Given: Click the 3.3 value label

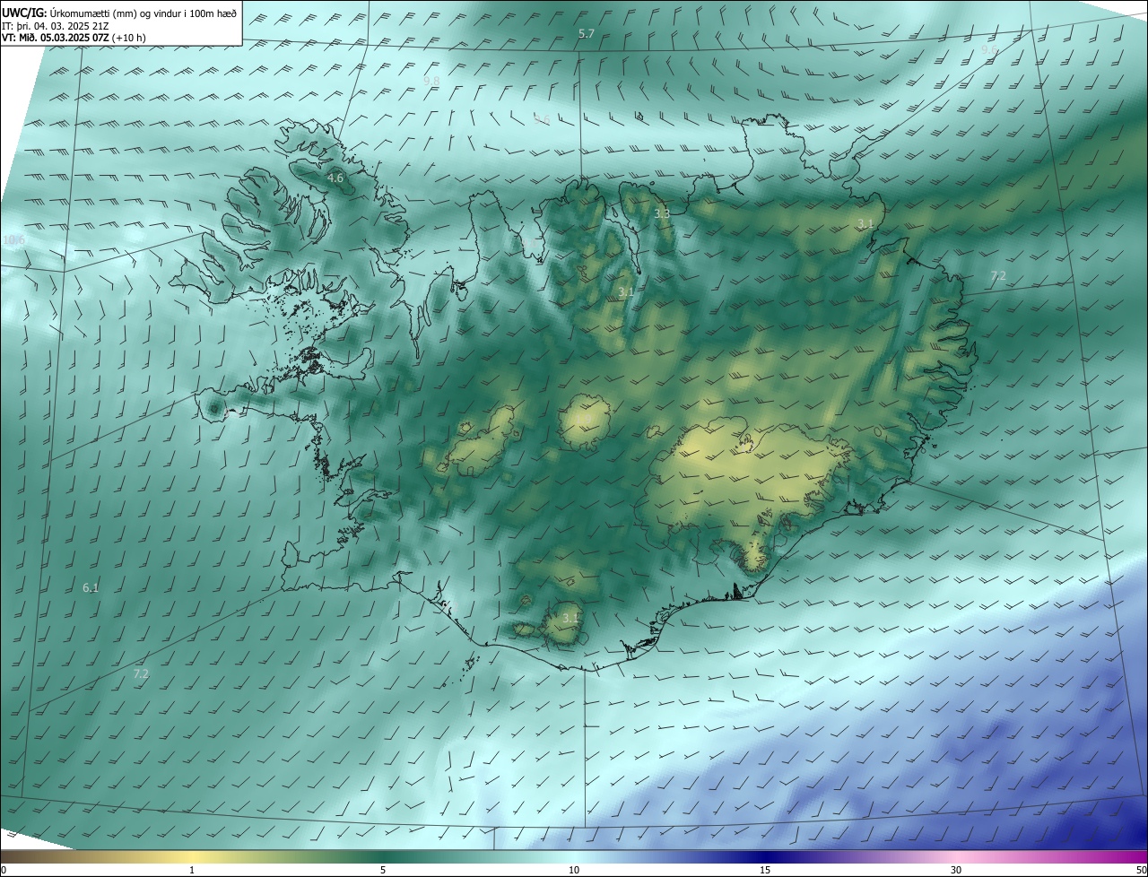Looking at the screenshot, I should click(x=662, y=213).
